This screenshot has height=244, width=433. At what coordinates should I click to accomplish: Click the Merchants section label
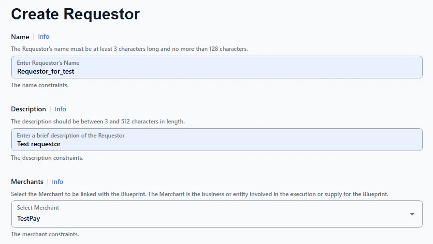pyautogui.click(x=27, y=182)
